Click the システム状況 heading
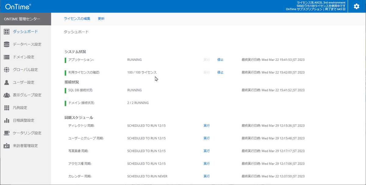Screen dimensions: 366x185 click(x=75, y=52)
